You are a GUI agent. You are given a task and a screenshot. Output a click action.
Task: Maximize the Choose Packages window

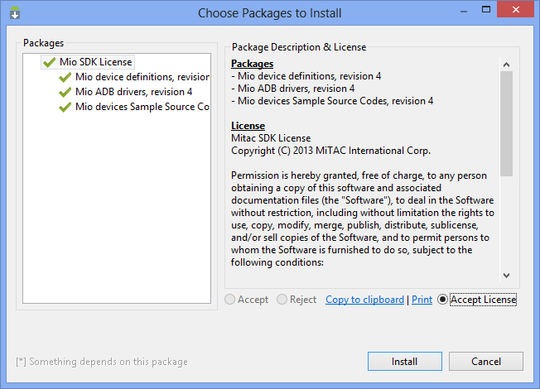pos(486,10)
